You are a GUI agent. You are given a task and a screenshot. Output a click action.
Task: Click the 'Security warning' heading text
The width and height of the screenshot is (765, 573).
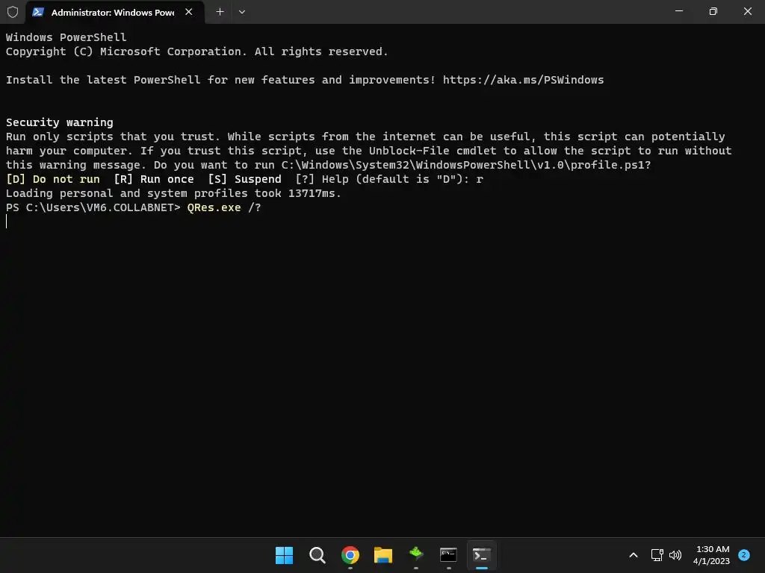pos(60,122)
